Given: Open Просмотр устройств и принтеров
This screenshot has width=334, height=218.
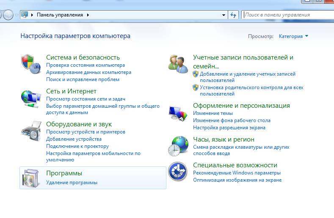Looking at the screenshot, I should pos(86,132).
